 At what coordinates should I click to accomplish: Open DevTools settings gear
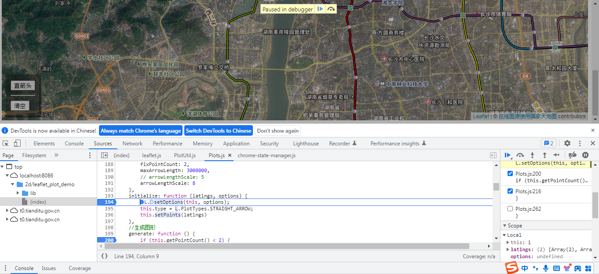[567, 143]
